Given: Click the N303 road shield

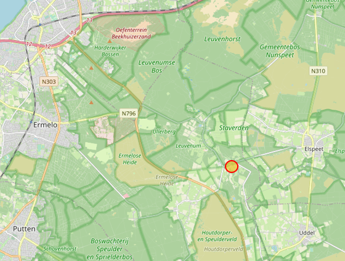Looking at the screenshot, I should 49,82.
